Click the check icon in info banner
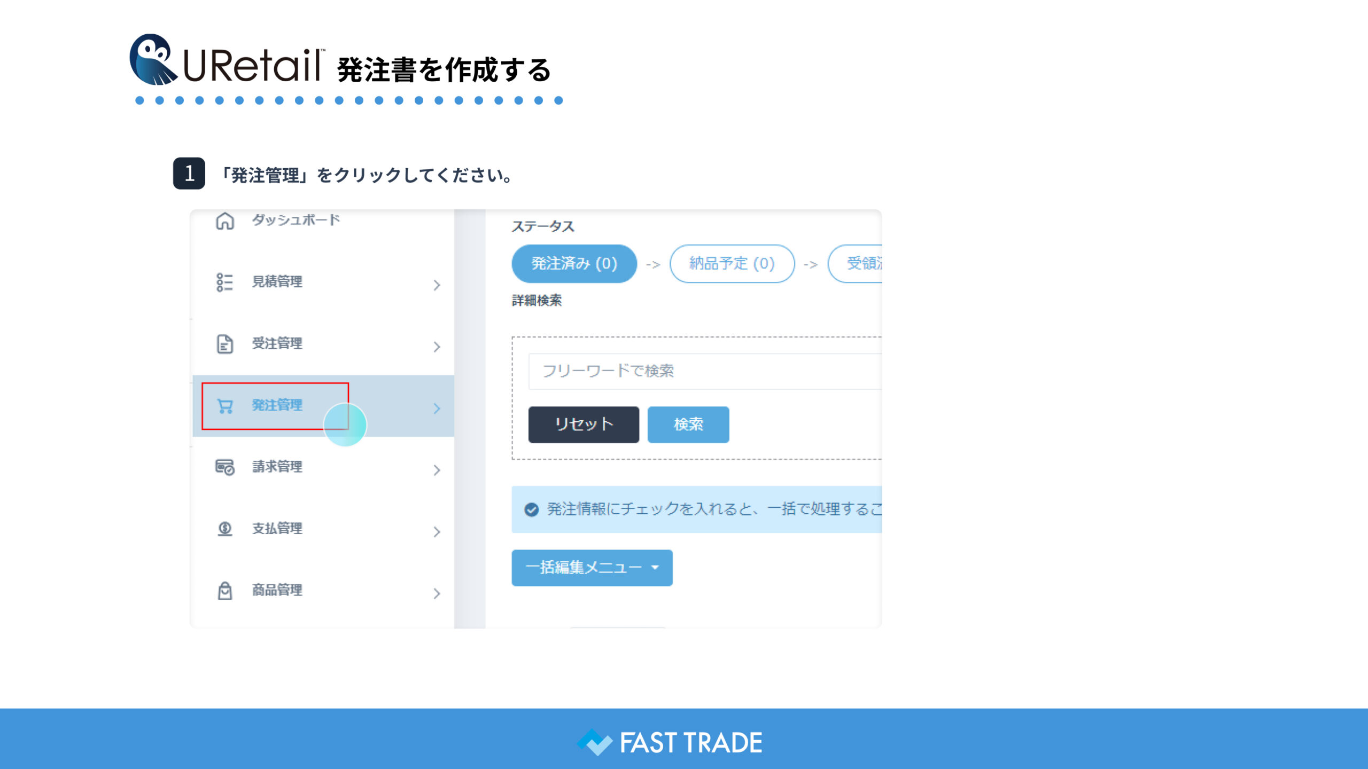Screen dimensions: 1368x769 tap(531, 509)
